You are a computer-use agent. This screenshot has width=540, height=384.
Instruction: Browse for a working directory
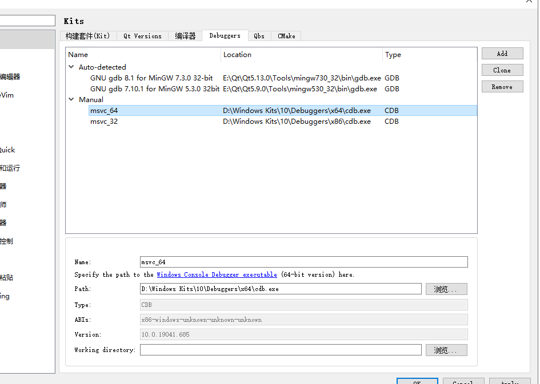click(446, 350)
